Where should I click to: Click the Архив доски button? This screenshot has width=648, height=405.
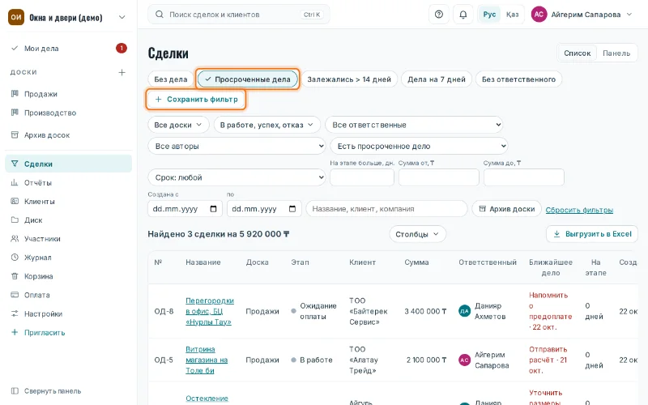click(x=507, y=209)
